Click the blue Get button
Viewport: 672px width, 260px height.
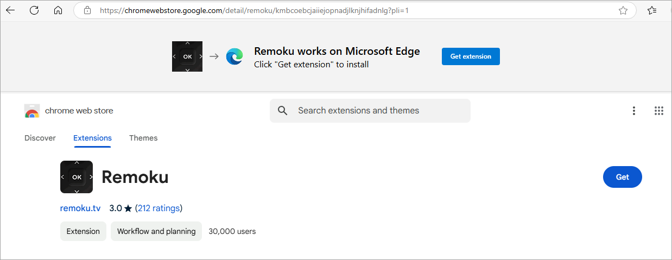pyautogui.click(x=623, y=177)
